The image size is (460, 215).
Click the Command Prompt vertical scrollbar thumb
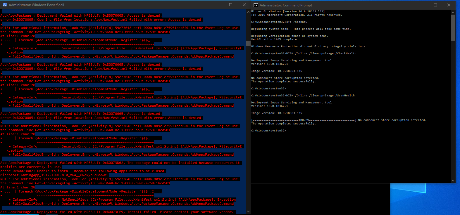click(x=453, y=28)
